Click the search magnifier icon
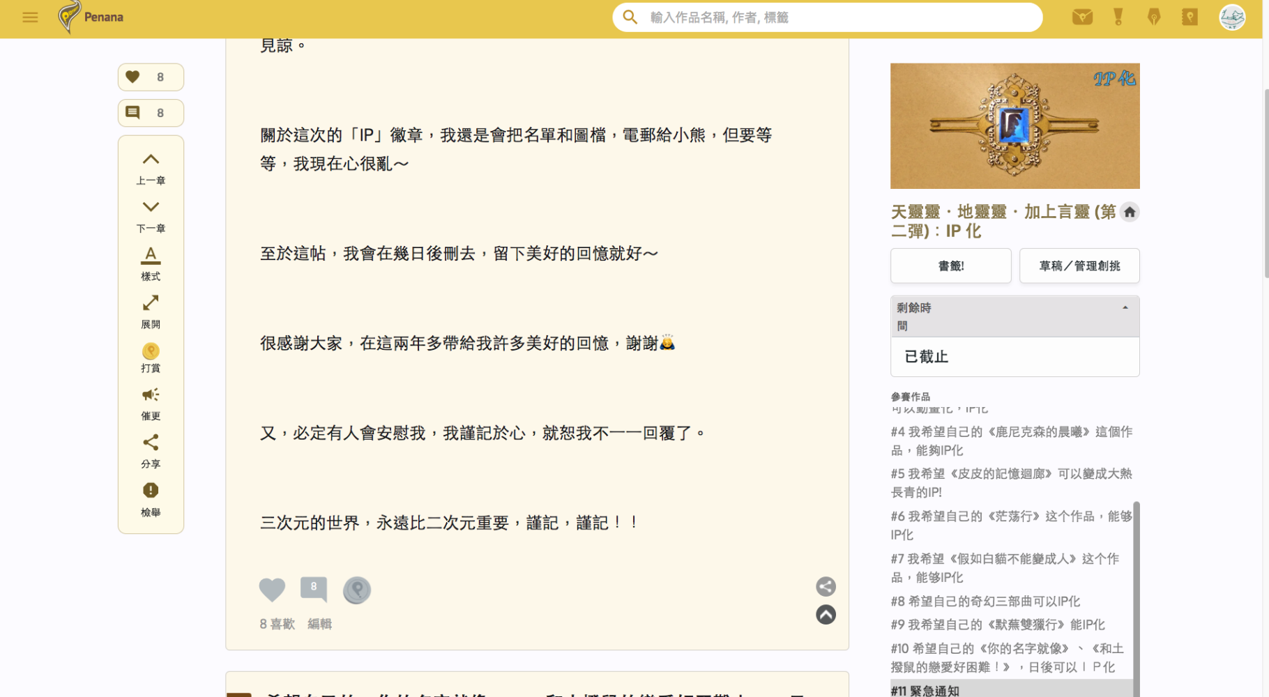1269x697 pixels. (630, 17)
